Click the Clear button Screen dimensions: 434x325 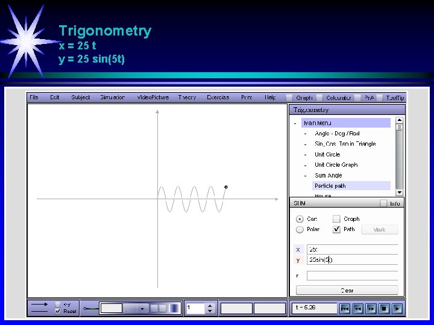[x=347, y=290]
